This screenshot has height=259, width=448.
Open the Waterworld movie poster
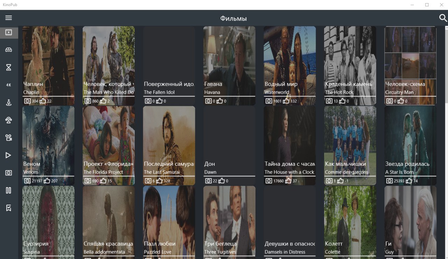[290, 66]
